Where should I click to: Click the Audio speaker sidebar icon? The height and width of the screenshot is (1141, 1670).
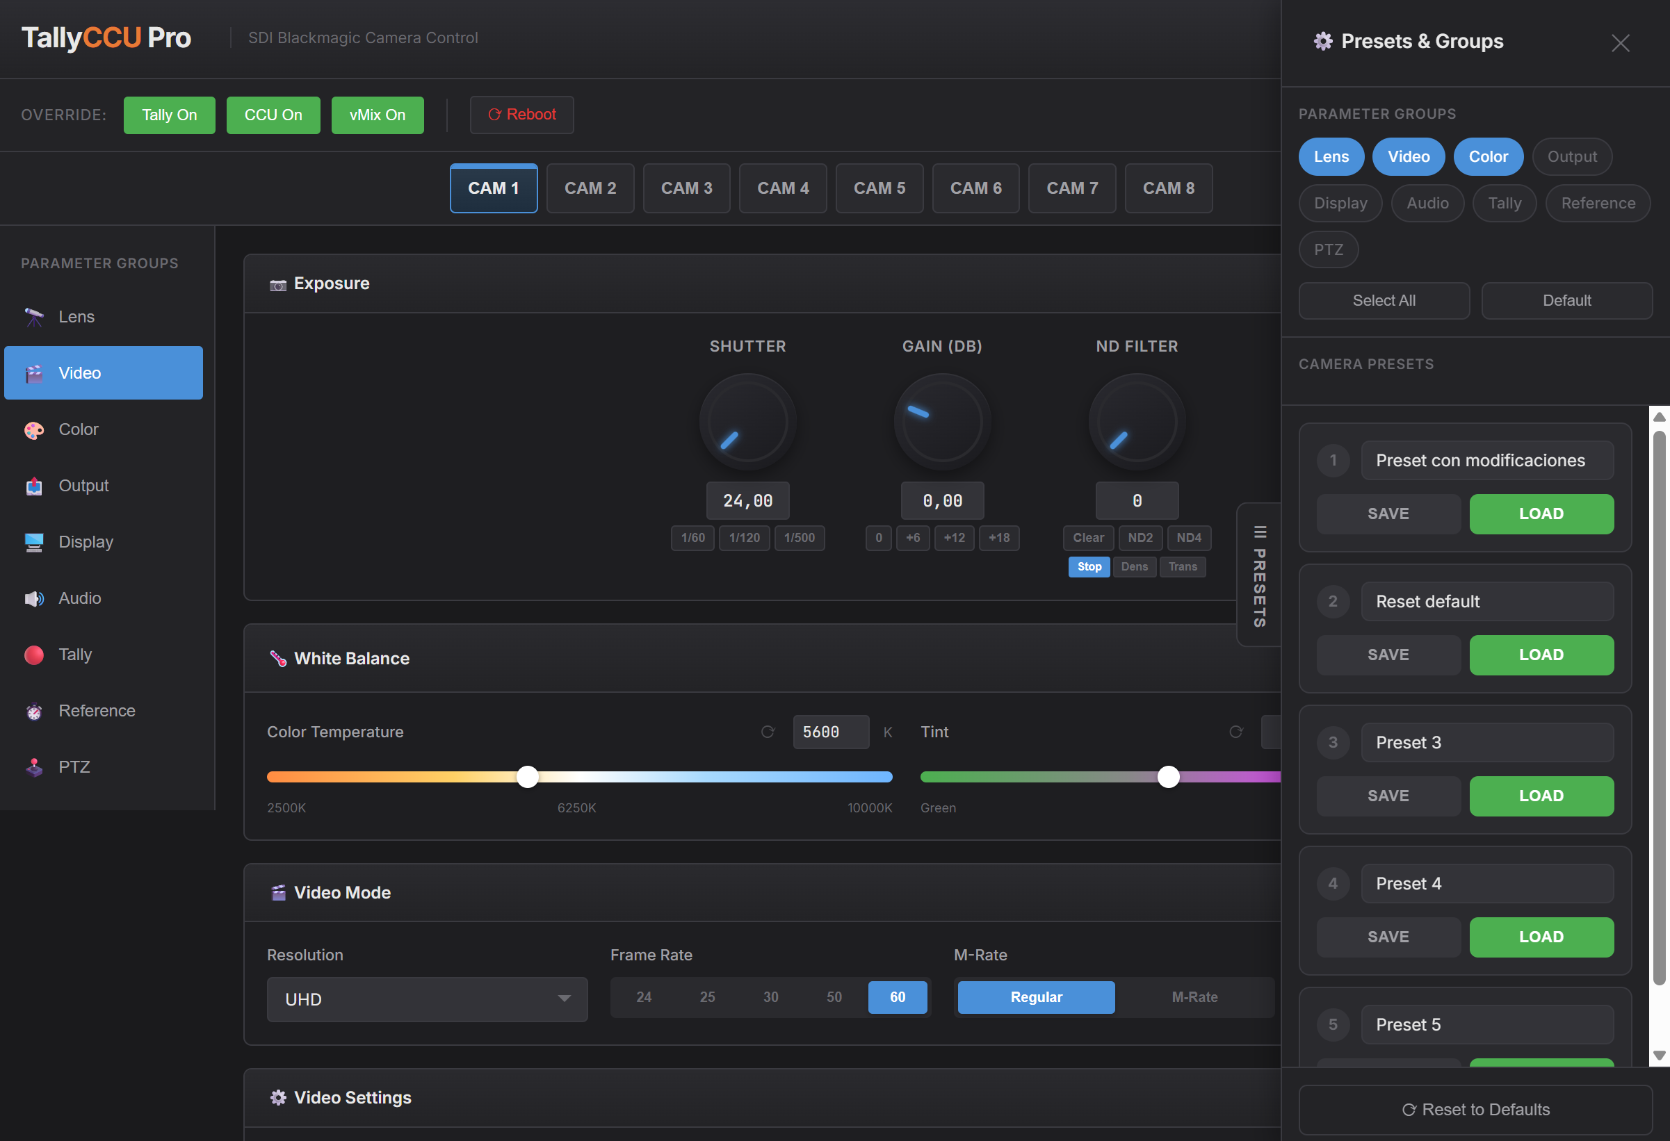34,598
